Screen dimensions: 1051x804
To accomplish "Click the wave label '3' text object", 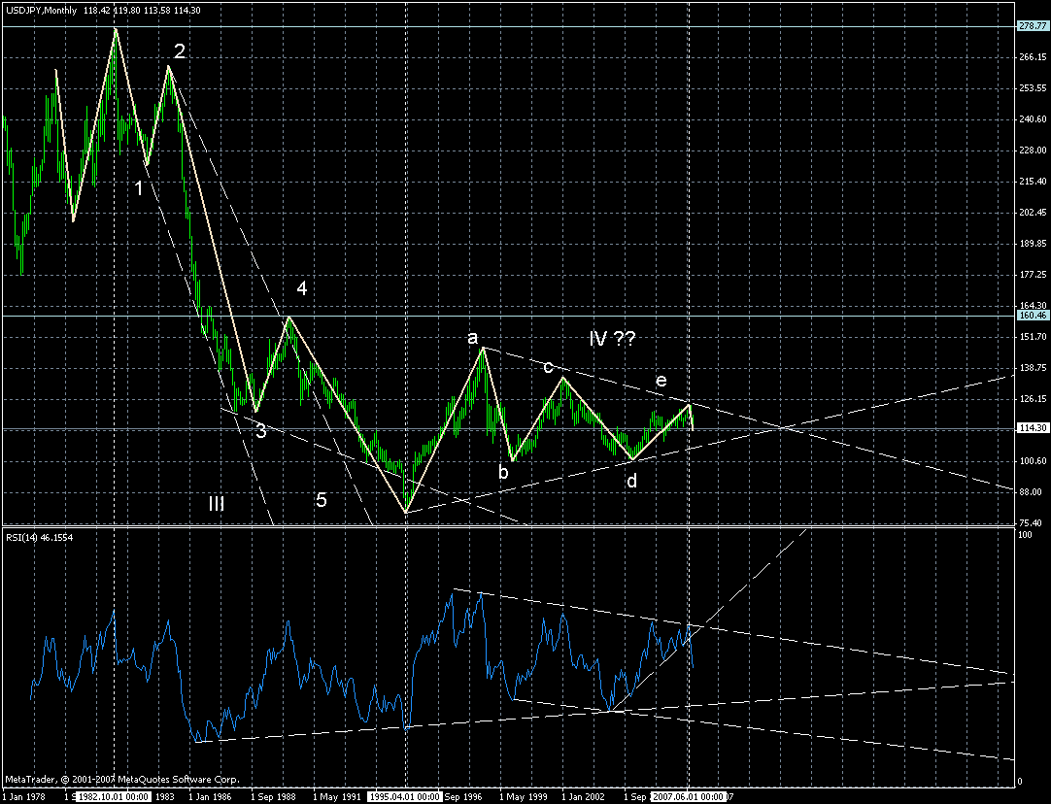I will [260, 431].
